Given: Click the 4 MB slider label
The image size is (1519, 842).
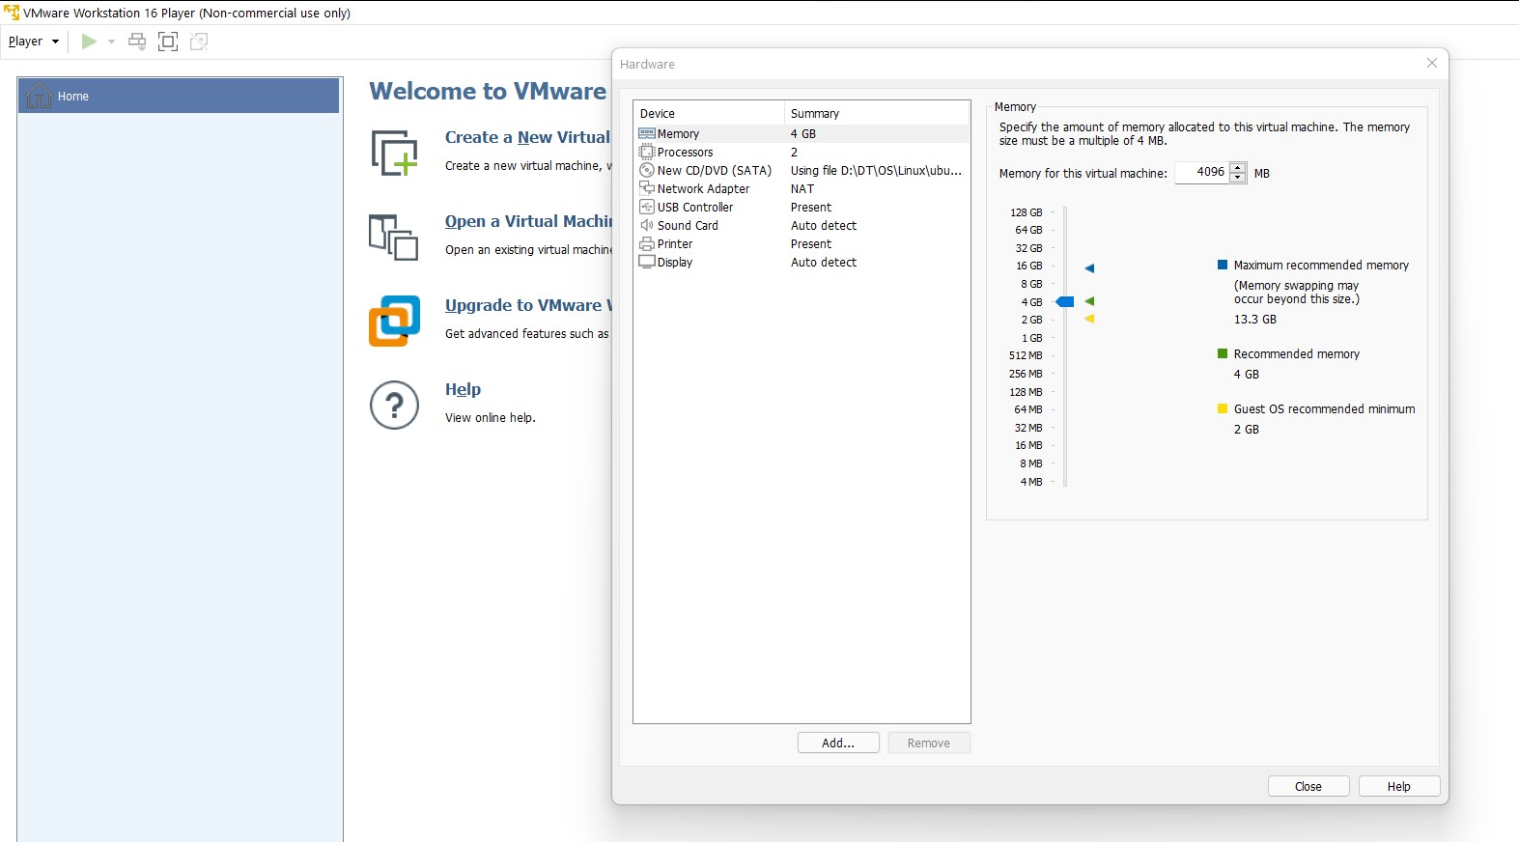Looking at the screenshot, I should (x=1031, y=482).
